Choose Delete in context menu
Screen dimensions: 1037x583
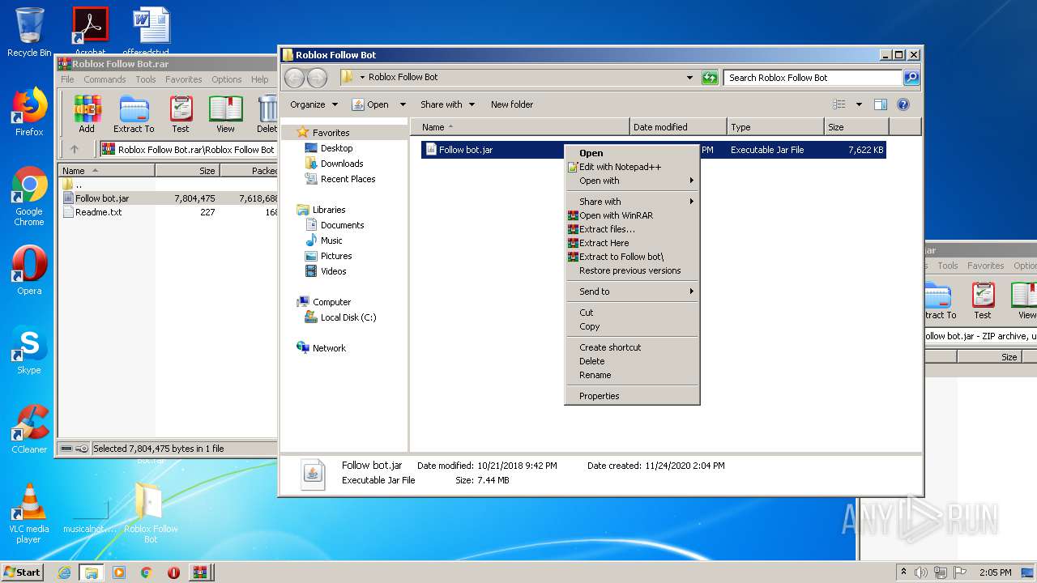632,361
